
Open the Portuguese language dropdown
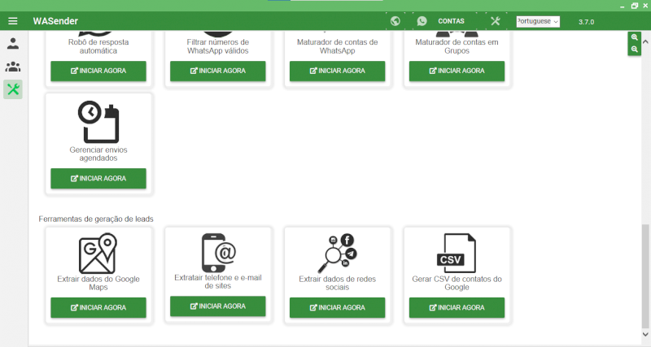coord(538,21)
